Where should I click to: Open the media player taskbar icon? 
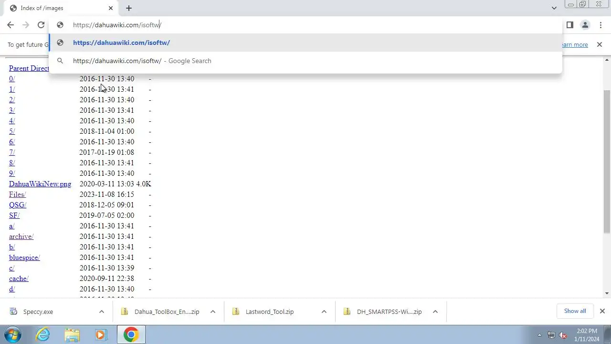[101, 334]
